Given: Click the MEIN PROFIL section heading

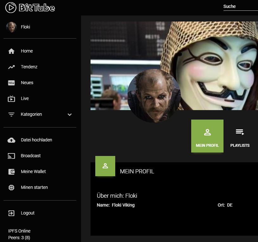Looking at the screenshot, I should pyautogui.click(x=137, y=171).
